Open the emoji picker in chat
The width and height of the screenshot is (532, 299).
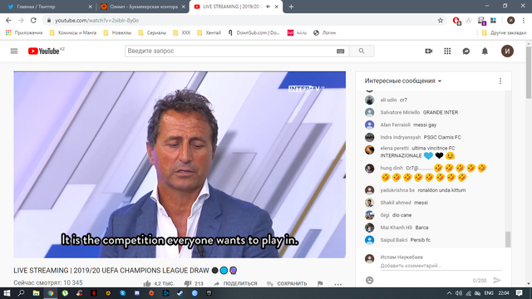click(369, 280)
